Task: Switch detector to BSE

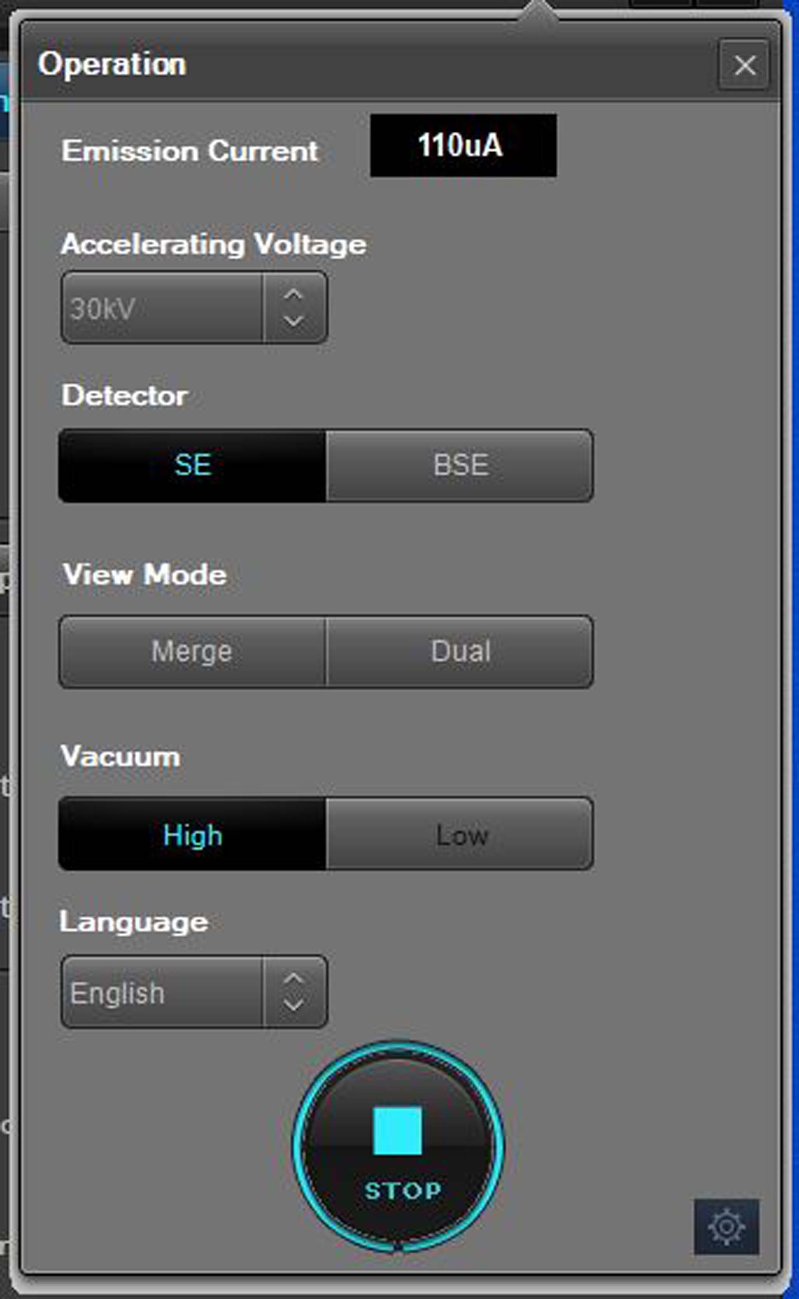Action: click(x=460, y=465)
